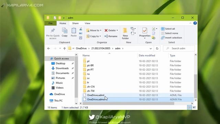This screenshot has width=220, height=124.
Task: Open the Open button dropdown arrow
Action: coord(157,29)
